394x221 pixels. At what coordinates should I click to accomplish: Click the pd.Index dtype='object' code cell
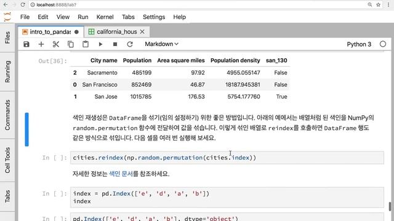tap(227, 217)
